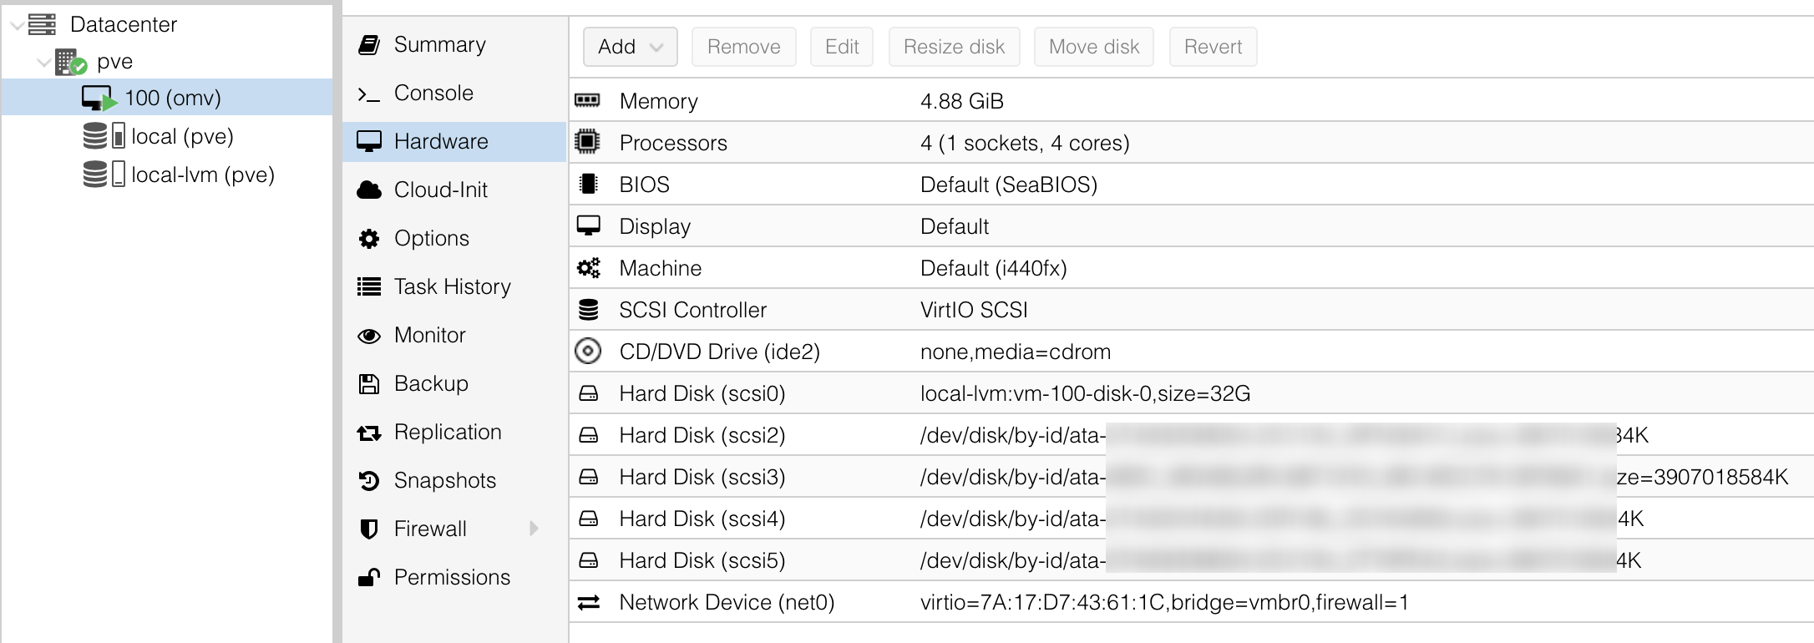This screenshot has width=1814, height=643.
Task: Select the Hard Disk scsi3 row
Action: coord(702,476)
